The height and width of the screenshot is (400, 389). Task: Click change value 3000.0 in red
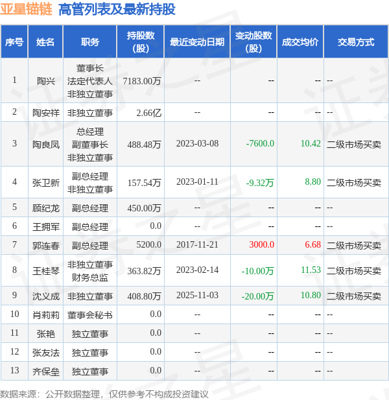[x=261, y=244]
